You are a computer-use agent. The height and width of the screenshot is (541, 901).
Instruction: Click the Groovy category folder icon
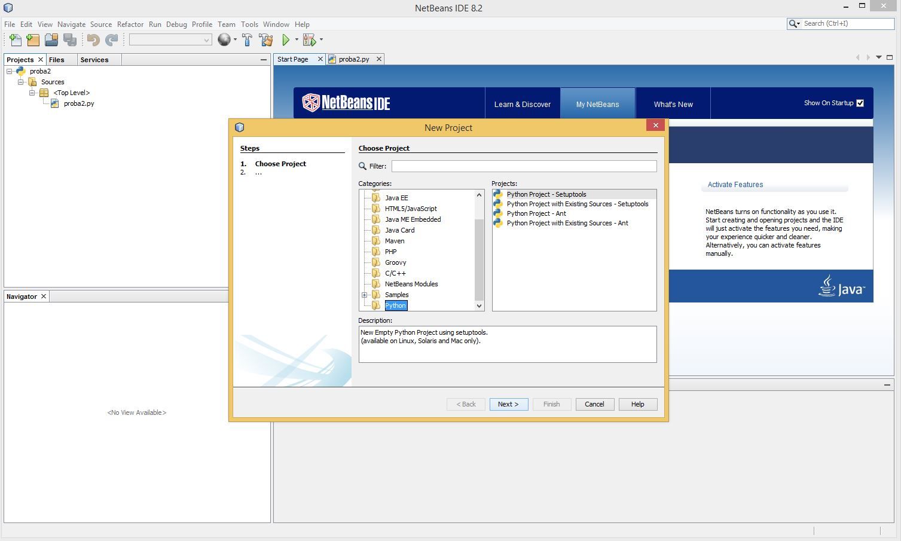[375, 262]
